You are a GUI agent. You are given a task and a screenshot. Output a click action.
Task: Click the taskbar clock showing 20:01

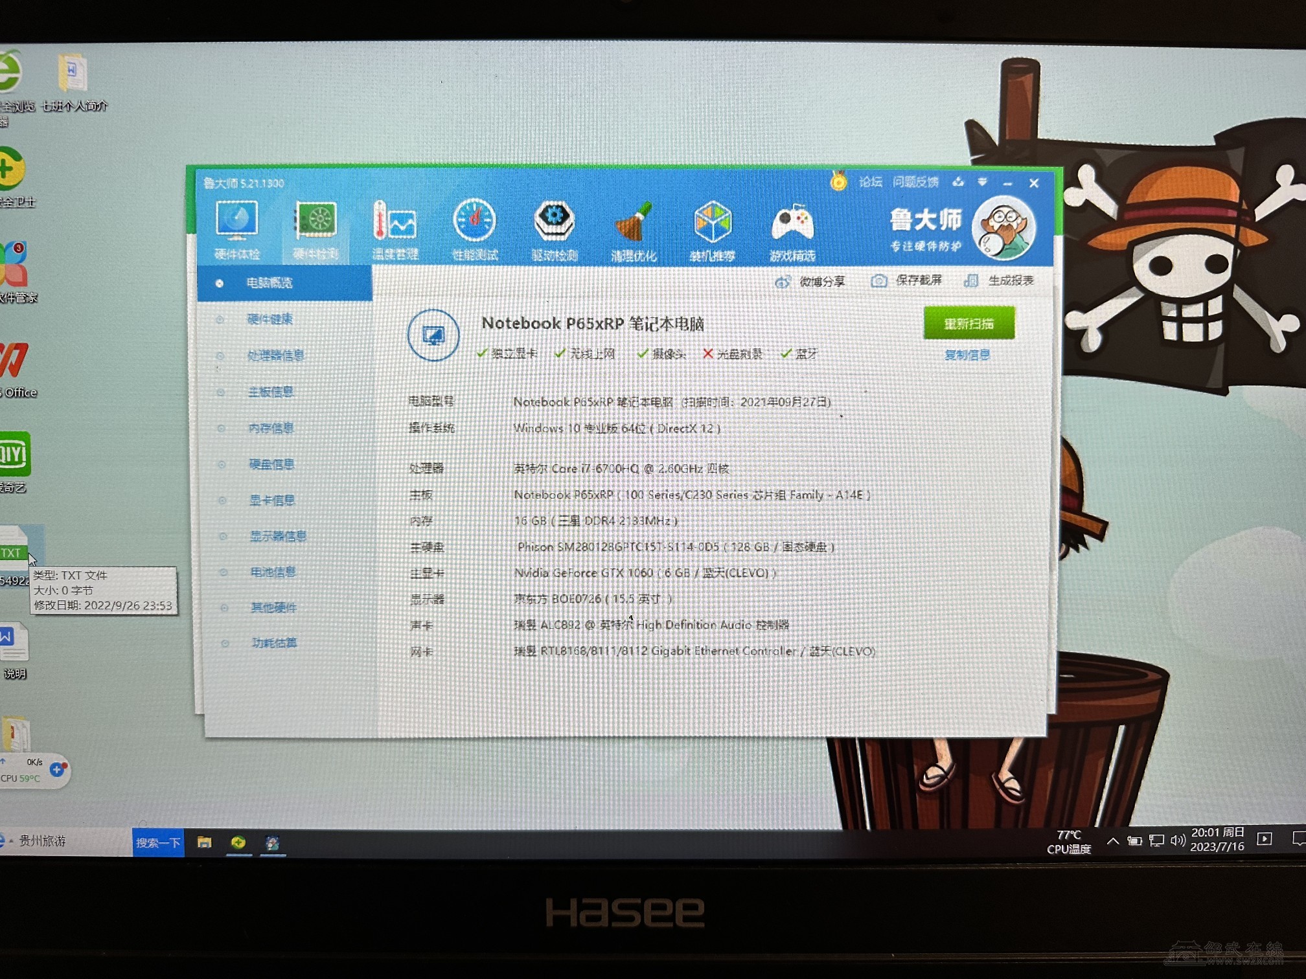(1217, 839)
